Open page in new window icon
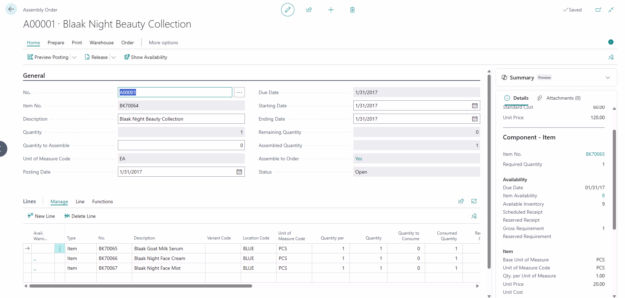The image size is (625, 298). click(x=598, y=10)
